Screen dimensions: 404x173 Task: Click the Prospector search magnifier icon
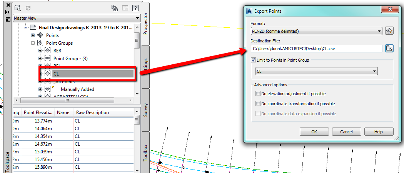click(x=18, y=8)
